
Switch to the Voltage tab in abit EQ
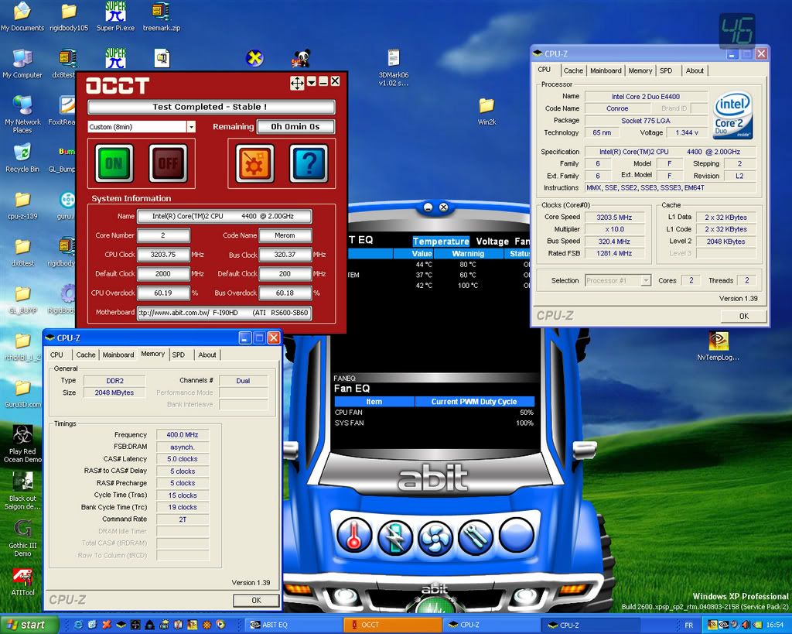pos(493,242)
